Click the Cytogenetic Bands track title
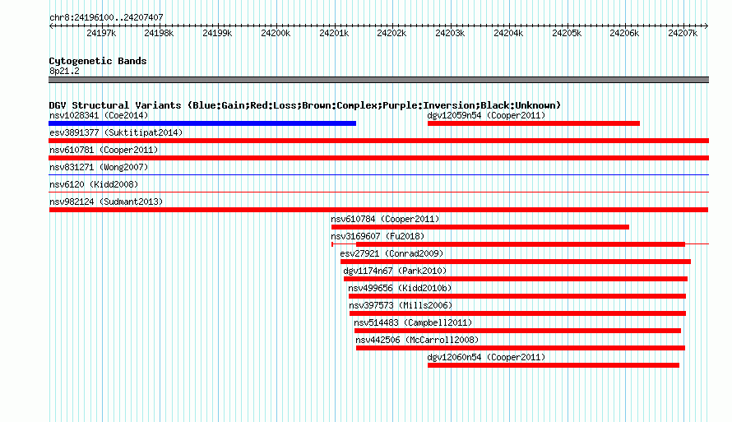Screen dimensions: 732x422 [98, 61]
